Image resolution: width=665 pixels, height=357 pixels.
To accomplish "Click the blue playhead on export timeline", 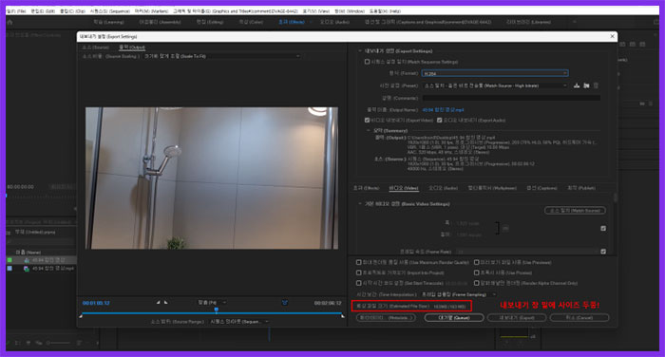I will pos(217,310).
